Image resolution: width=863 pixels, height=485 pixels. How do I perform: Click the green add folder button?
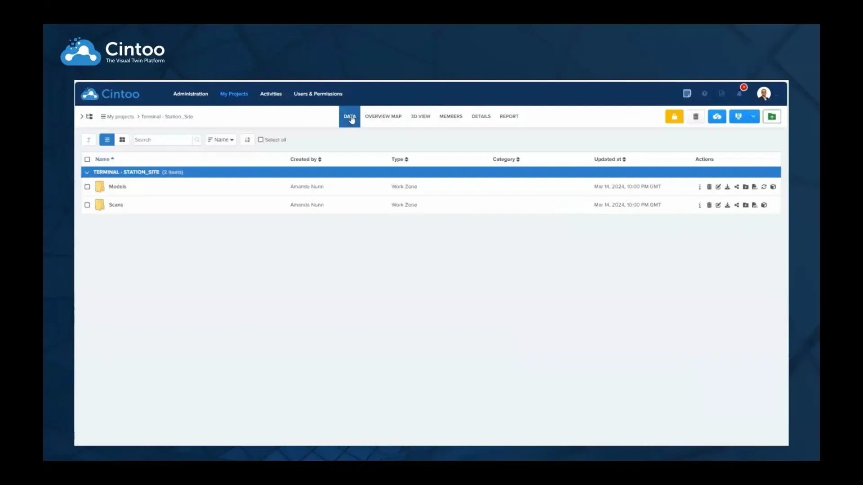coord(772,117)
